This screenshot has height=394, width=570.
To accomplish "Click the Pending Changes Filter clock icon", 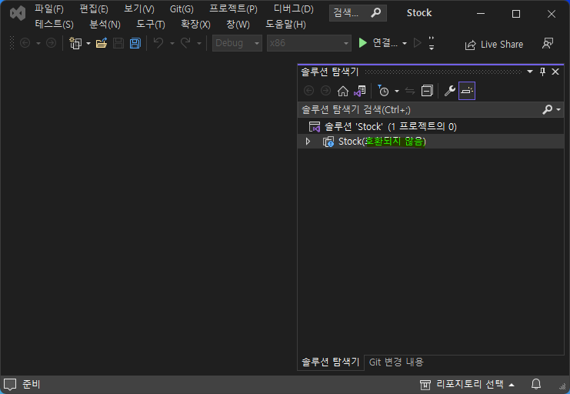I will pos(383,91).
